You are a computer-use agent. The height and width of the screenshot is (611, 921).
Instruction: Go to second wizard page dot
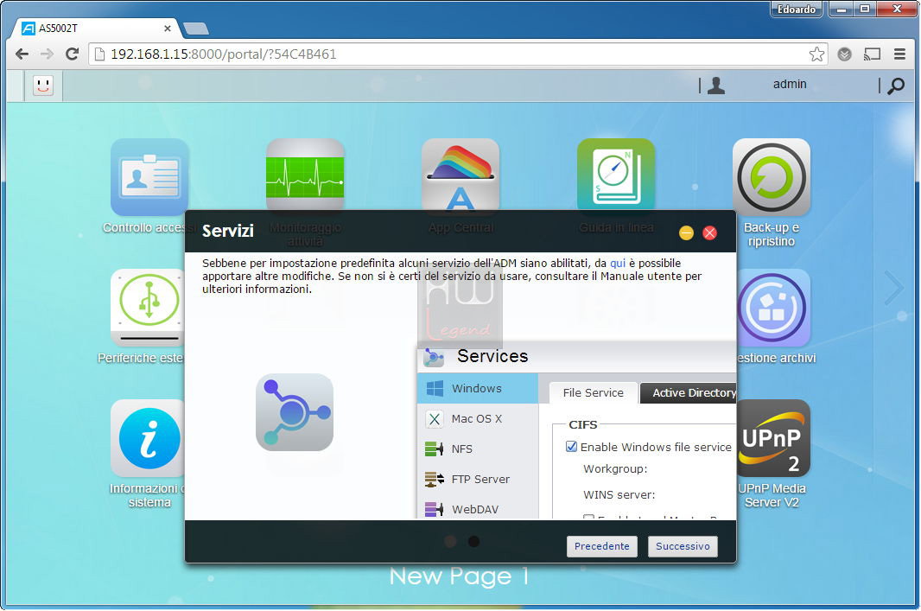[x=474, y=542]
